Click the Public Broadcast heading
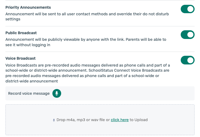 click(21, 33)
